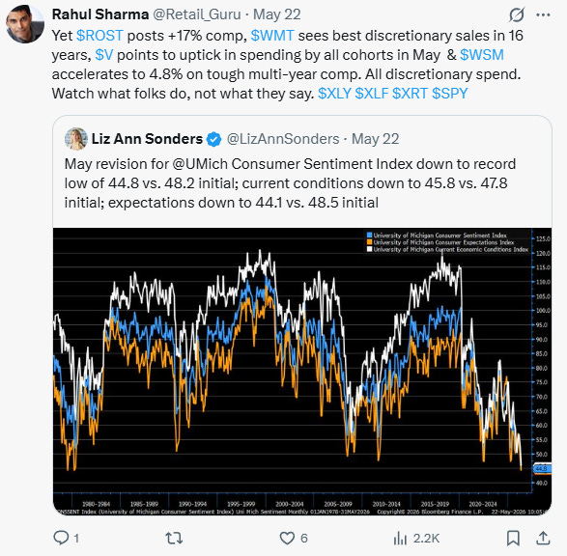Click the 44.8 value marker on chart axis
Screen dimensions: 567x556
tap(542, 468)
